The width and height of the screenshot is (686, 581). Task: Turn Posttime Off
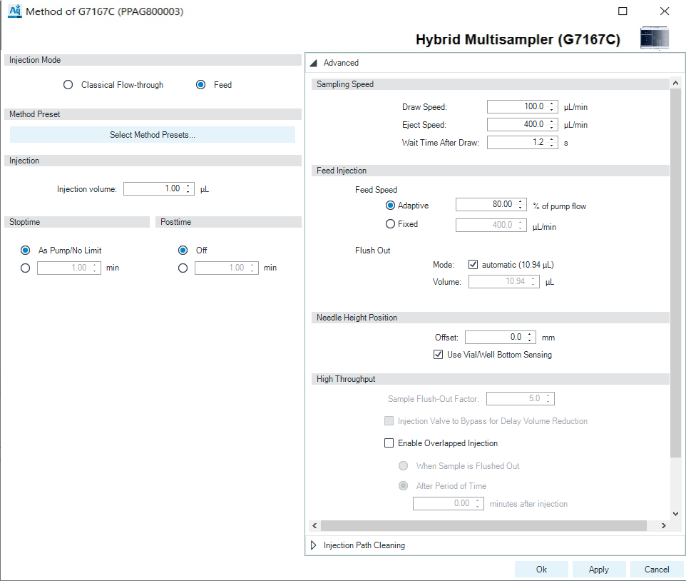[x=184, y=250]
